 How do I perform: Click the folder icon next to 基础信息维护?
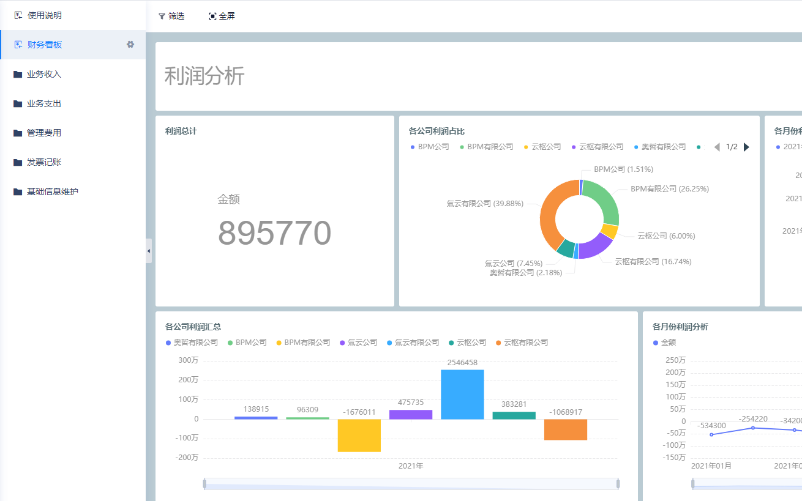(x=18, y=191)
